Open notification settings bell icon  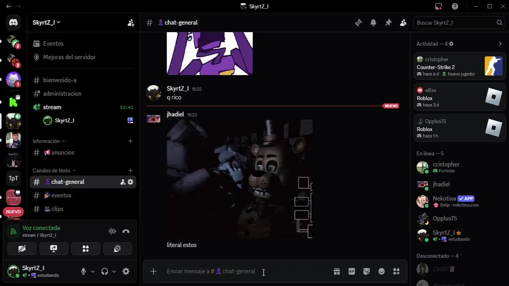pos(373,23)
